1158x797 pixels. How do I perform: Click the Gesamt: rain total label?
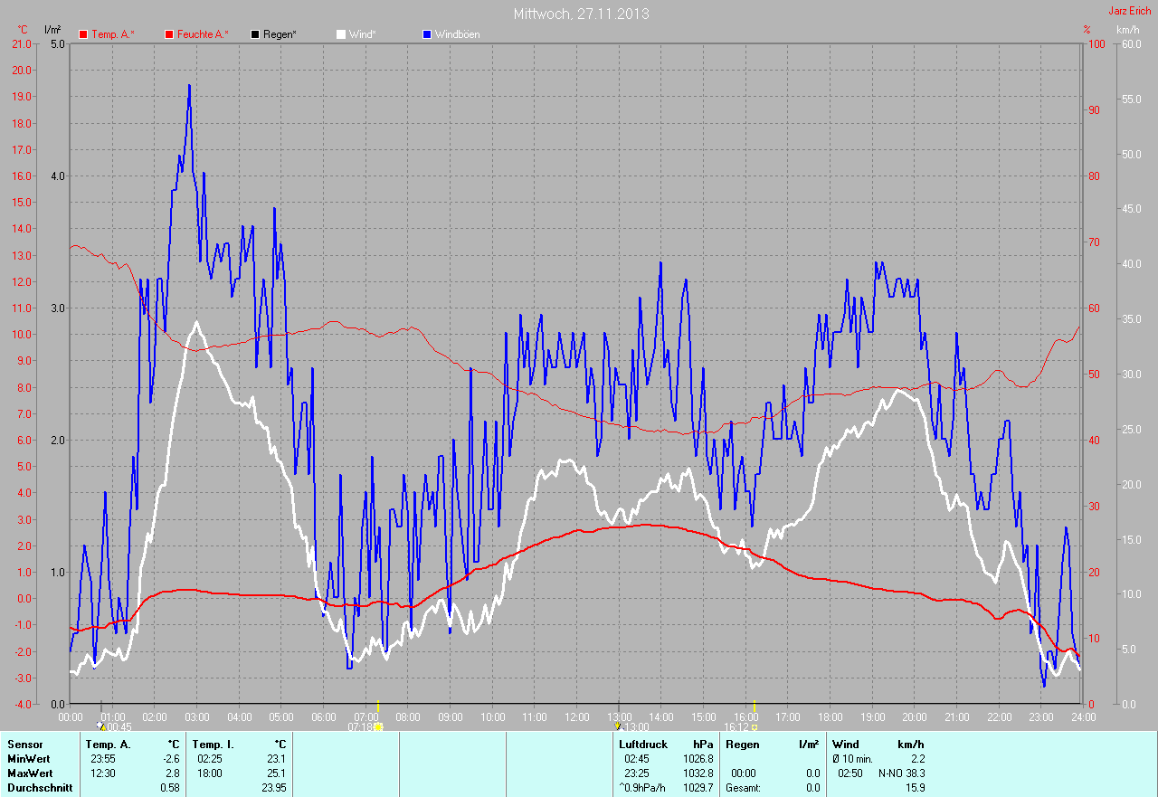[x=743, y=788]
